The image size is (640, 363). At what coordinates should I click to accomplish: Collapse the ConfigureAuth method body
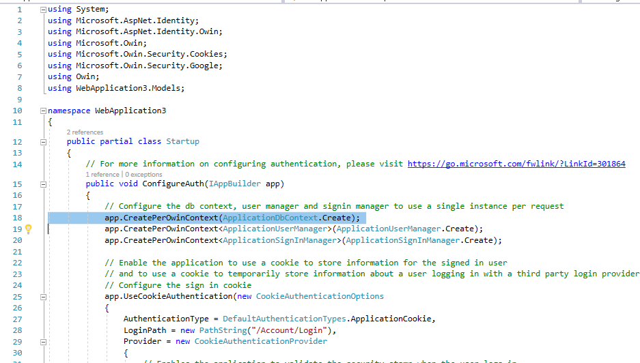pyautogui.click(x=44, y=184)
